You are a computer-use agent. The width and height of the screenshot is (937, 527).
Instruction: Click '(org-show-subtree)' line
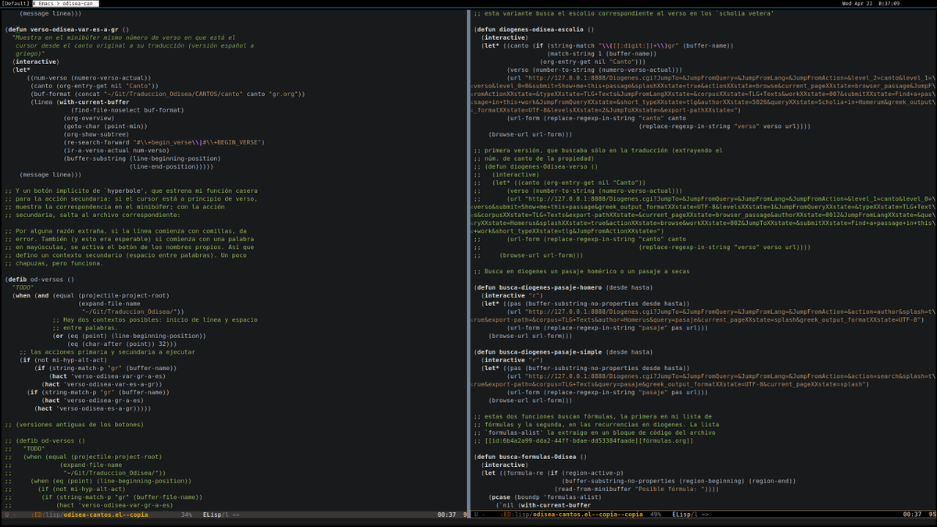(96, 134)
